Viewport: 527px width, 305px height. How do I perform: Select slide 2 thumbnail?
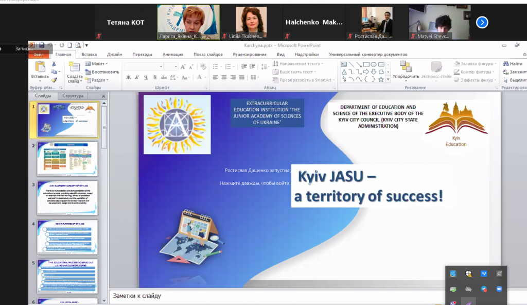(67, 159)
